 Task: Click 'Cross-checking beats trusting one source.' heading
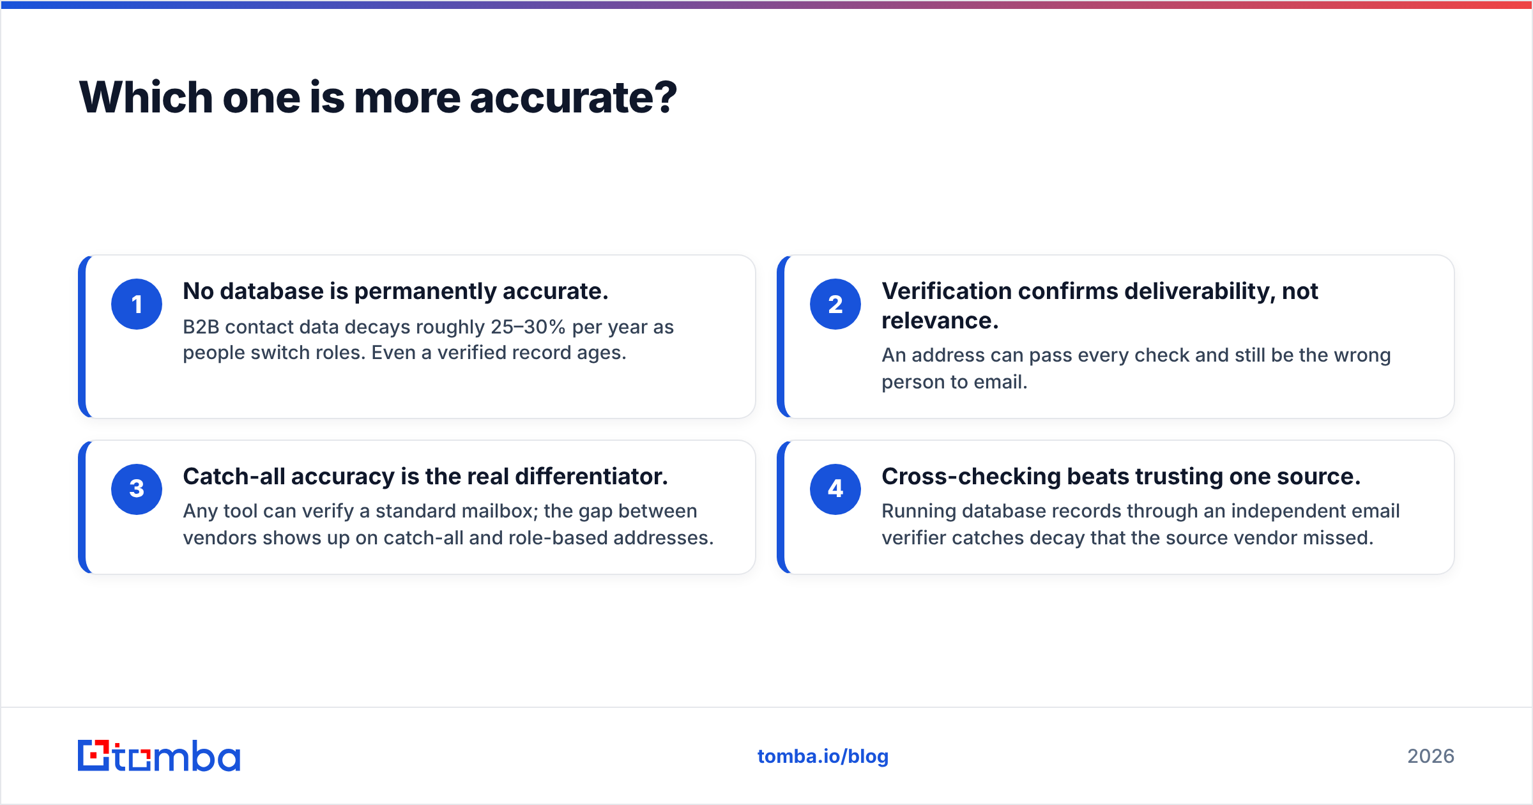tap(1121, 477)
